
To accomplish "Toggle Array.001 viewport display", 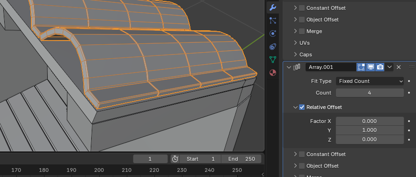I will coord(371,67).
